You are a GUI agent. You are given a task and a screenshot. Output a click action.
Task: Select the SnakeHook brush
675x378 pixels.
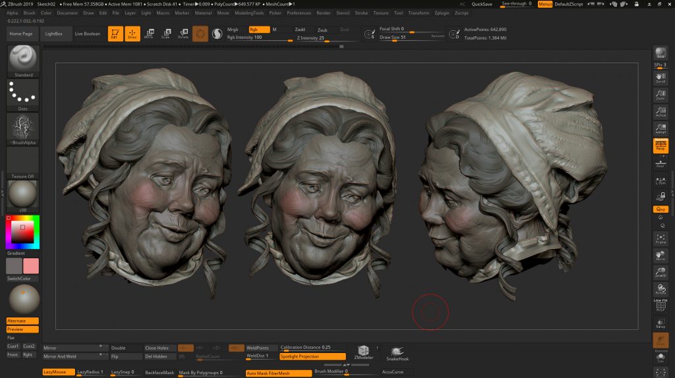coord(397,354)
